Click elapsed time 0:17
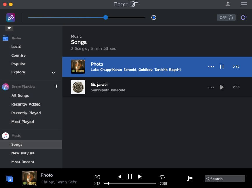Screen dimensions: 252x188 (x=97, y=184)
